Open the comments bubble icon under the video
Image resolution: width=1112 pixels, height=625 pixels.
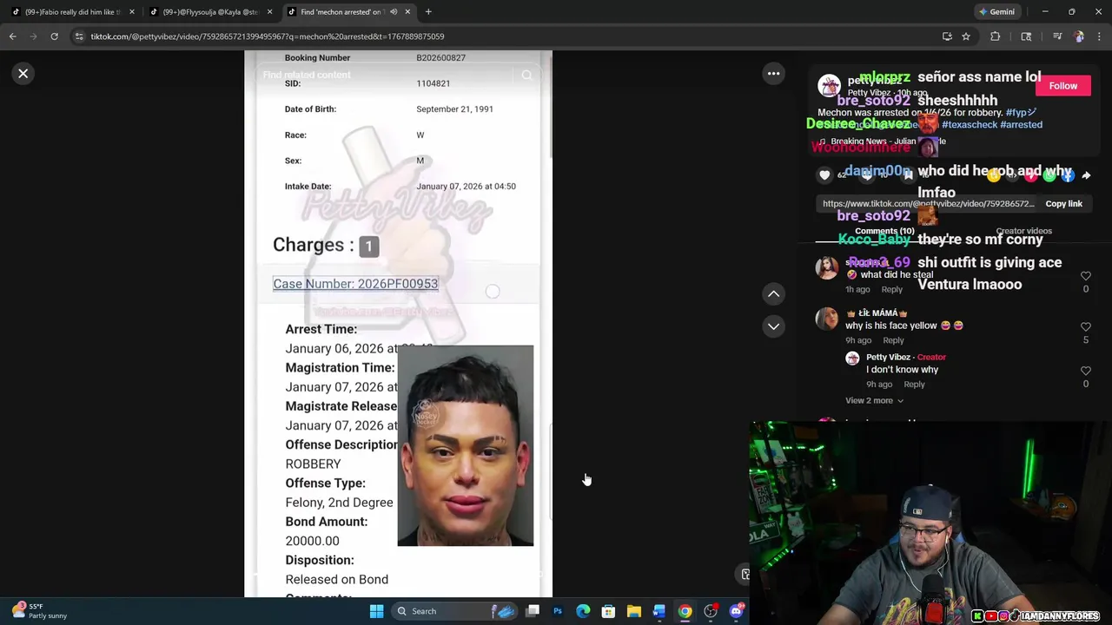(866, 175)
